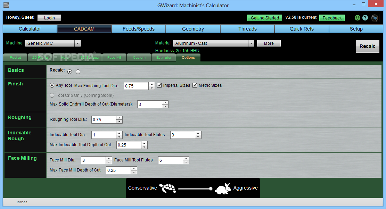Increase Max Face Mill Depth of Cut

coord(134,168)
